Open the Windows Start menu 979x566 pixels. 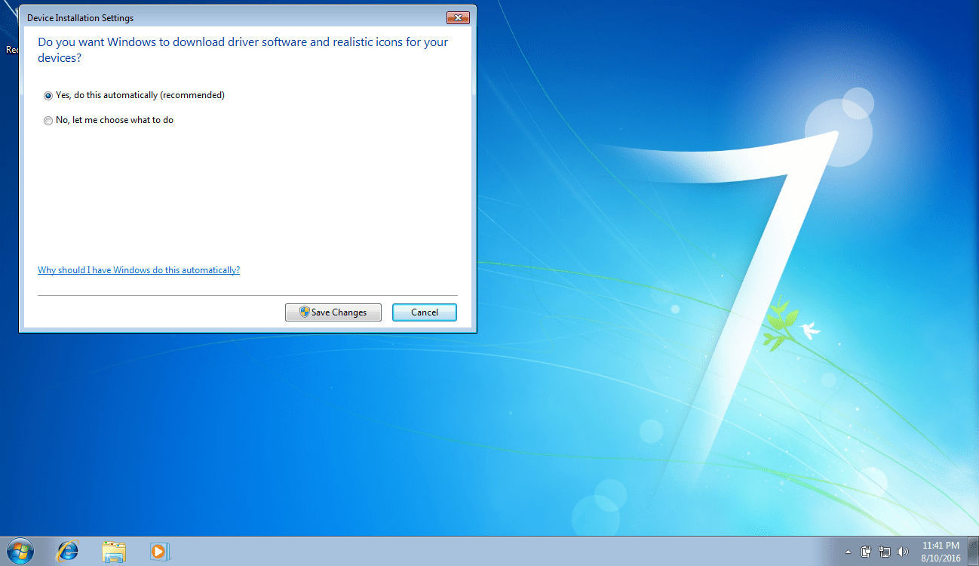pyautogui.click(x=20, y=552)
